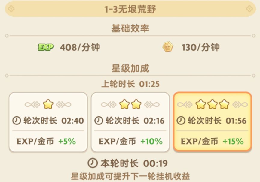
Task: Click the clock icon on the 1-star card
Action: (x=17, y=121)
